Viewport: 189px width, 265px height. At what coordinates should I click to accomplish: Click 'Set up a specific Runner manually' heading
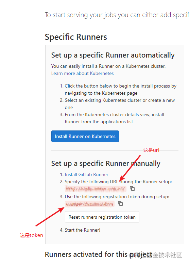tap(106, 163)
